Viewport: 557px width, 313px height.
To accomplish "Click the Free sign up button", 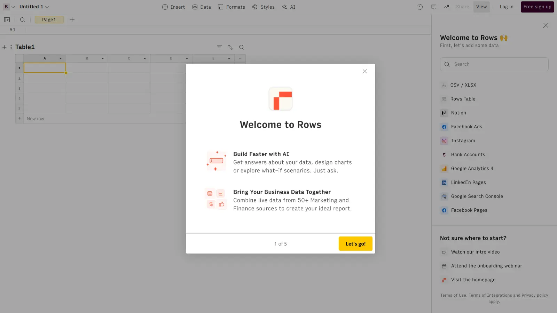I will (537, 7).
